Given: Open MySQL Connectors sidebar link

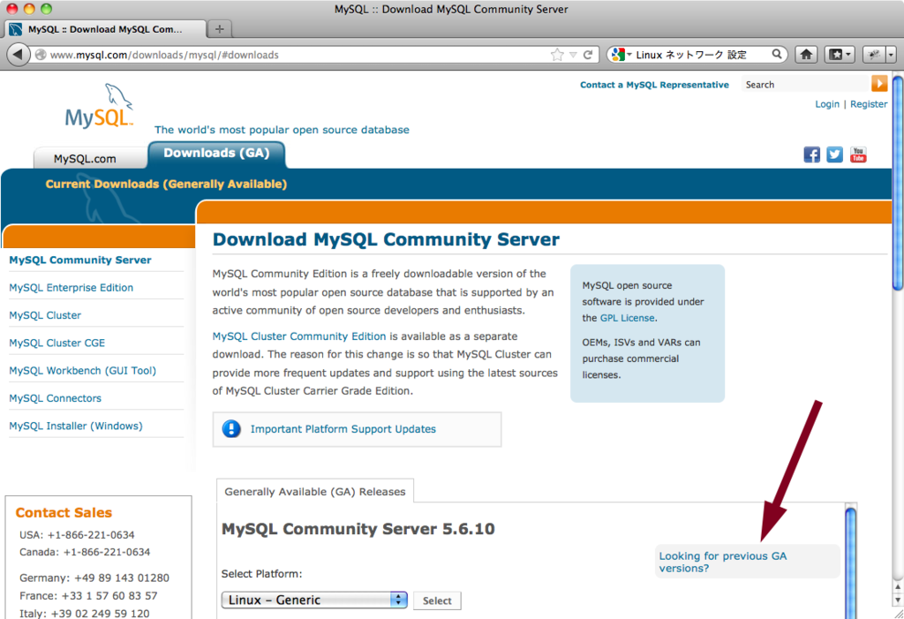Looking at the screenshot, I should pos(55,398).
